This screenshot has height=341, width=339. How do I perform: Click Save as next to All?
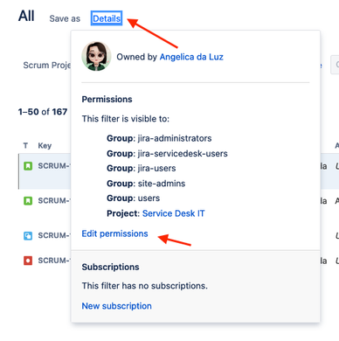click(65, 18)
